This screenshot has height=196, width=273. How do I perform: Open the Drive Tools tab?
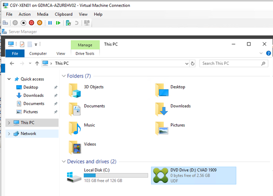[85, 54]
